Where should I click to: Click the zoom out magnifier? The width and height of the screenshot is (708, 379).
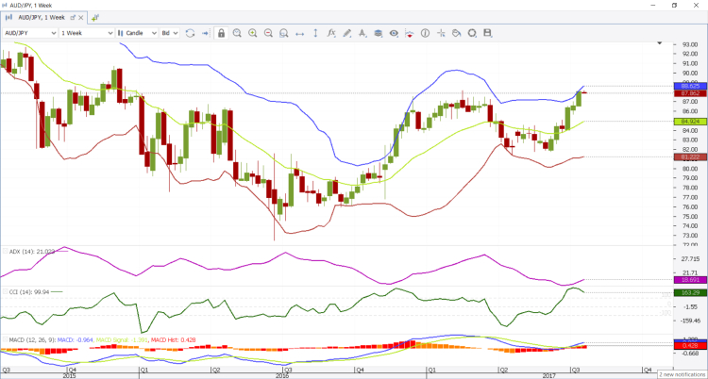point(268,33)
